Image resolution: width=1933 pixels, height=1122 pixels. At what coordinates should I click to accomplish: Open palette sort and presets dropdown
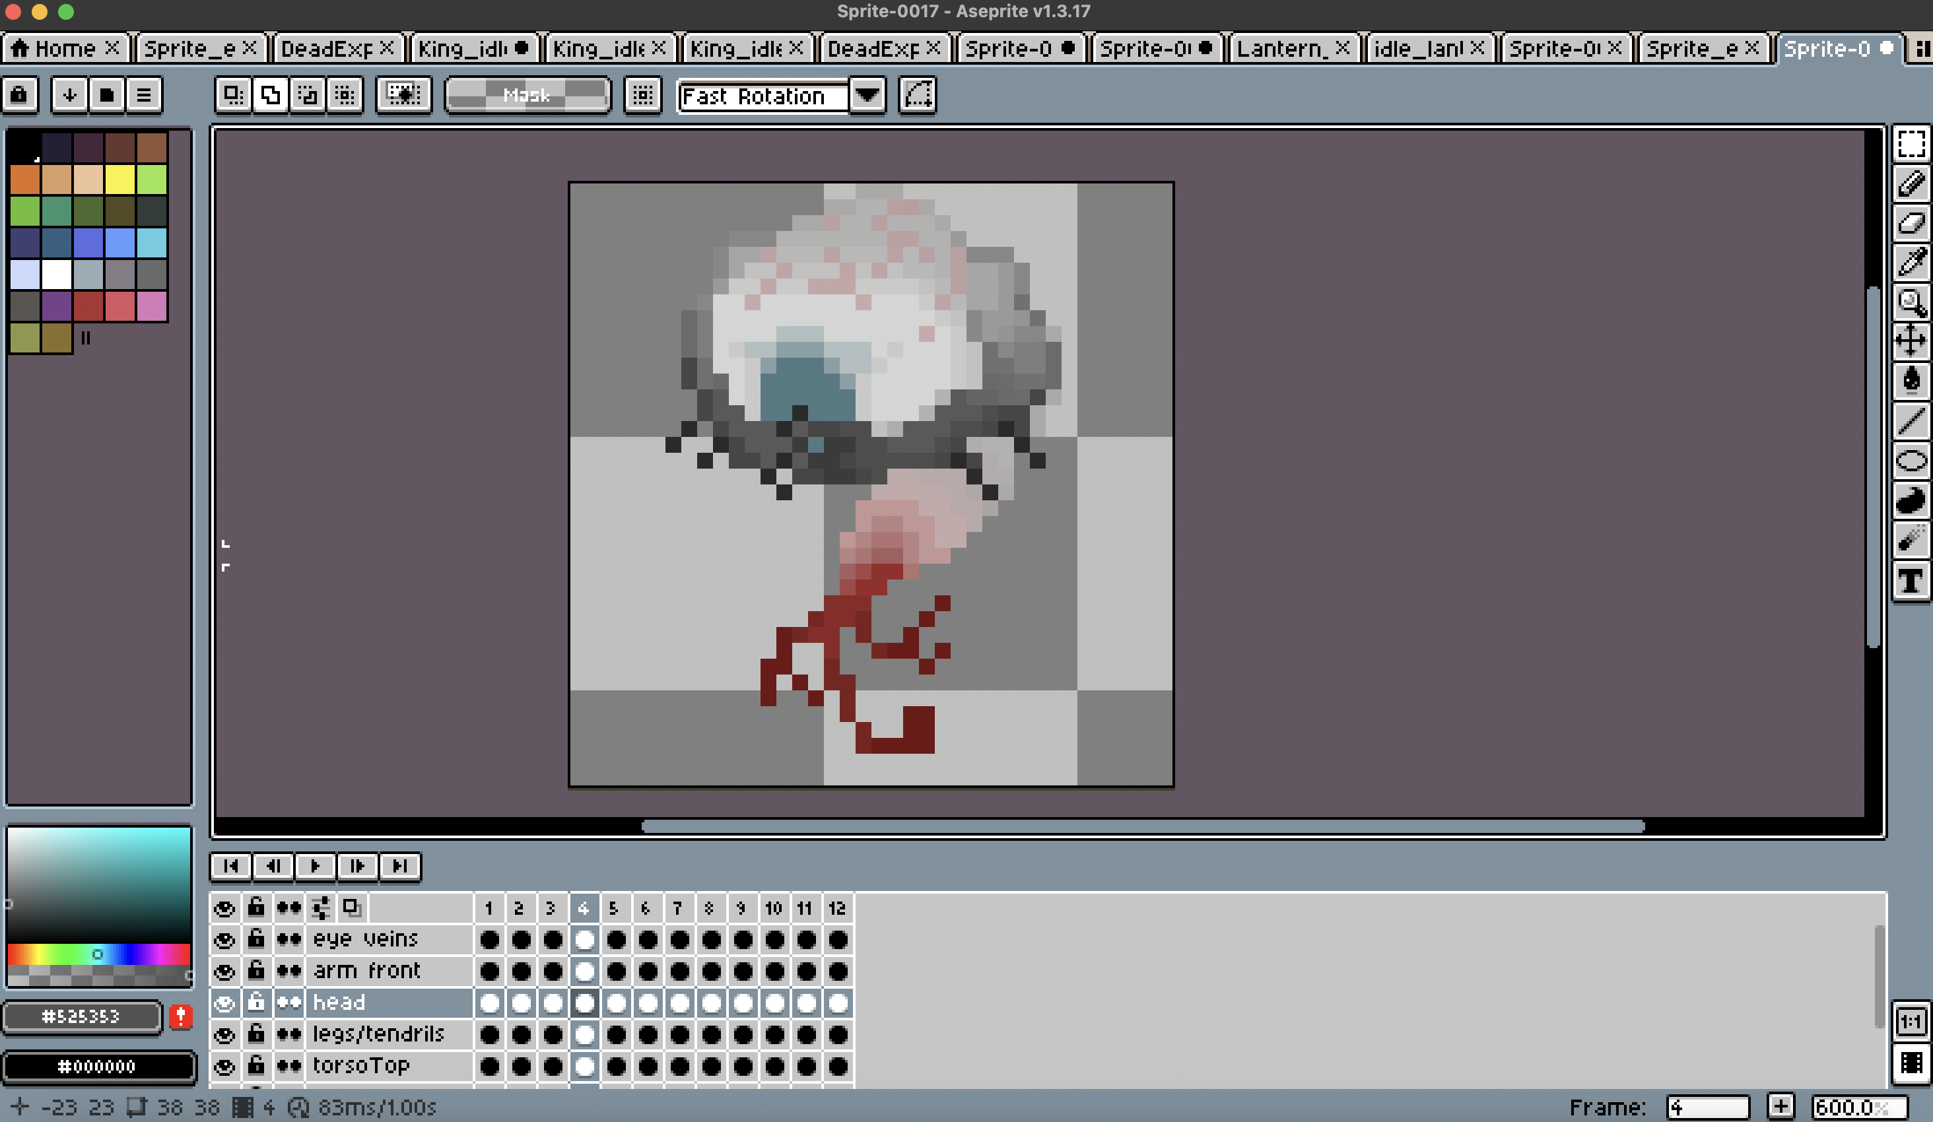click(70, 95)
